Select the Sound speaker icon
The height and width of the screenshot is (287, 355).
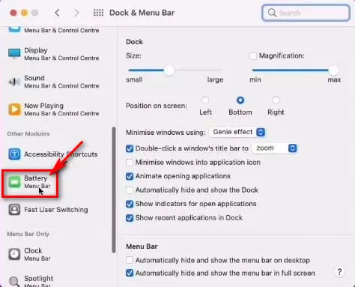tap(14, 82)
